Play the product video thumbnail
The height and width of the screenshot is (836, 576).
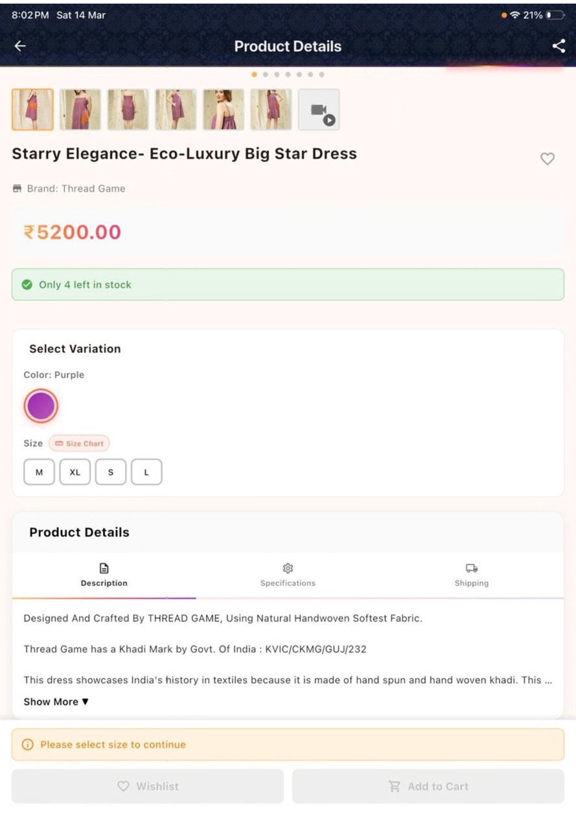(x=319, y=110)
